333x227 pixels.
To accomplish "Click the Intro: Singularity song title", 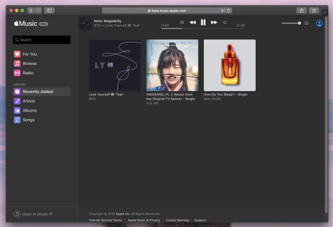I will (107, 21).
